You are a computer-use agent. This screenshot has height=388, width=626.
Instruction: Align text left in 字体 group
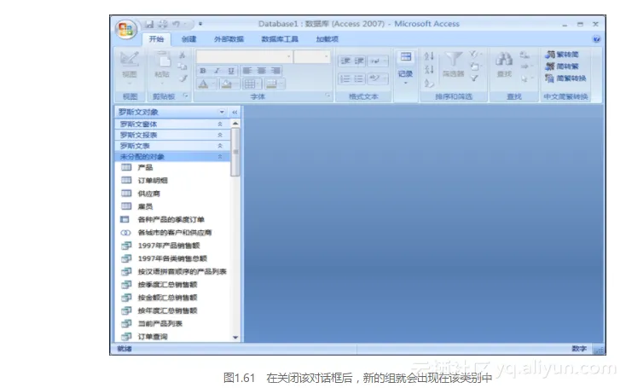[247, 71]
